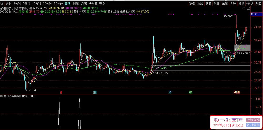Click the 其他IT设备 sector label

[x=142, y=12]
